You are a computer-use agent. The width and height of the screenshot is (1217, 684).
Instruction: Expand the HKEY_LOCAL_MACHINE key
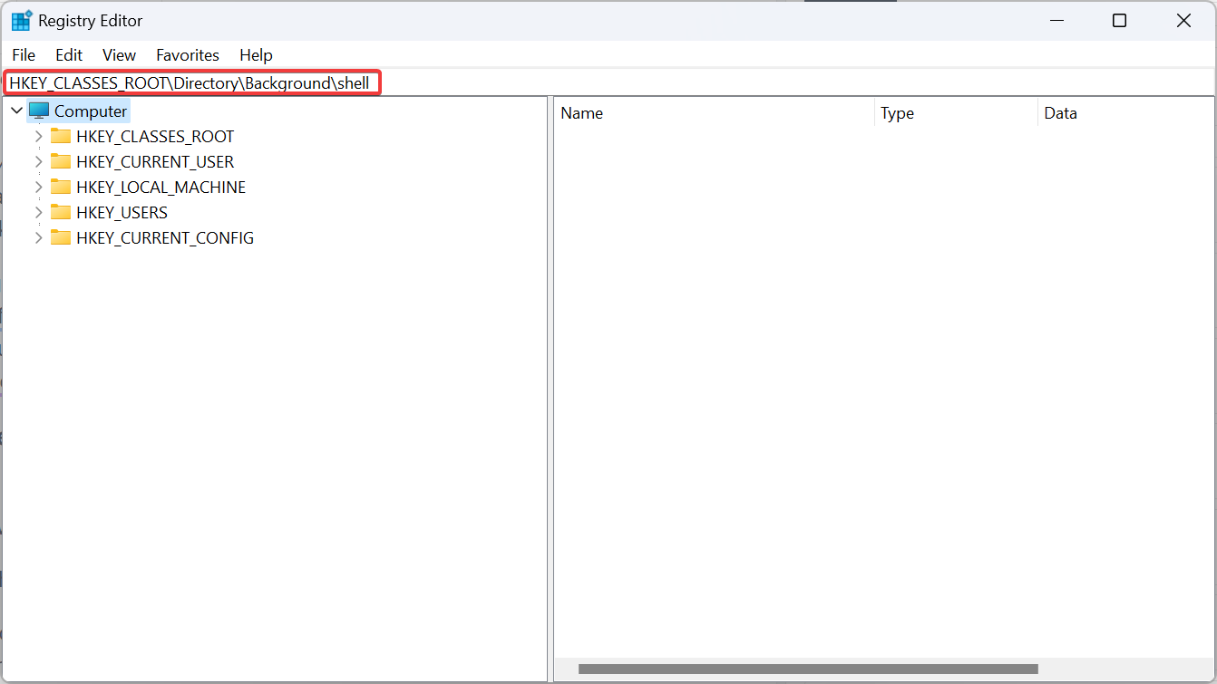38,188
